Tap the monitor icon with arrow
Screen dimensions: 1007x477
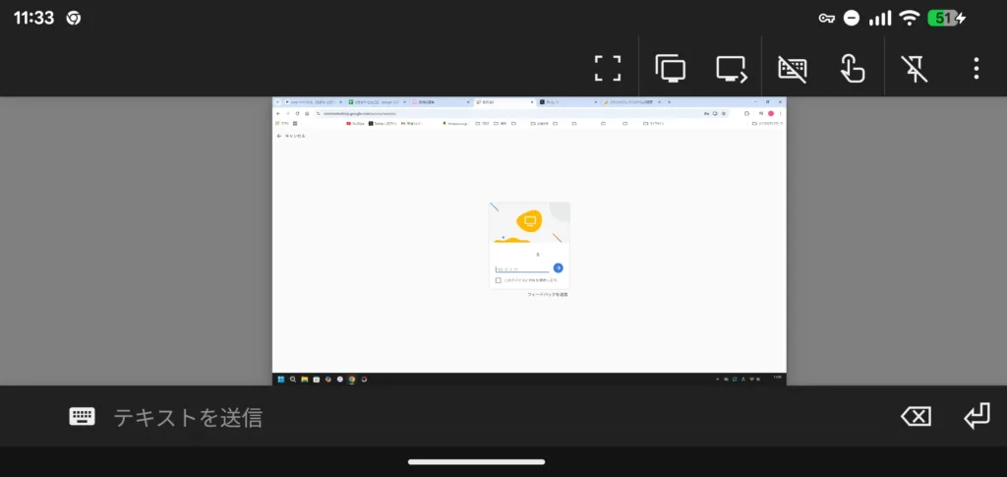tap(732, 69)
